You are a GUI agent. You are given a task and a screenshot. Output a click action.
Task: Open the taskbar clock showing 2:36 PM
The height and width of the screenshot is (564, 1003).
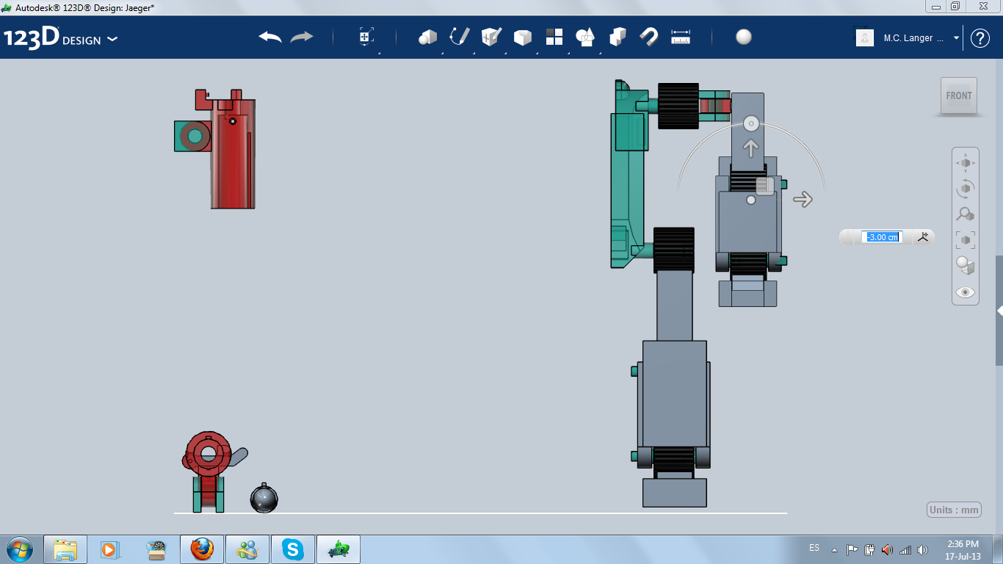pyautogui.click(x=963, y=549)
